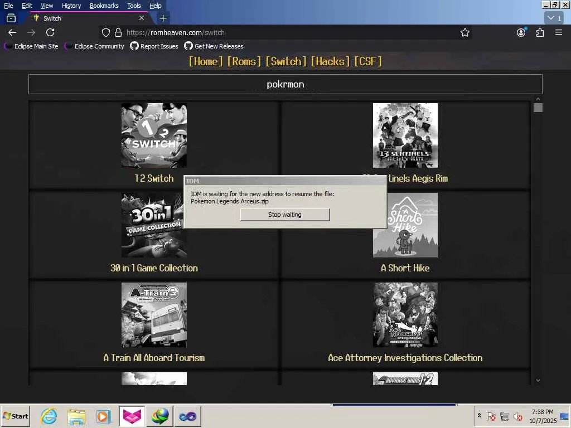Screen dimensions: 571x428
Task: Open the Edit menu
Action: click(27, 6)
